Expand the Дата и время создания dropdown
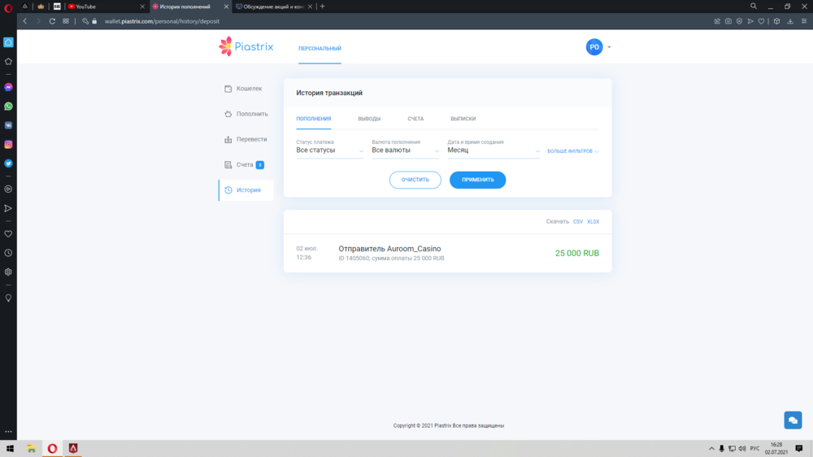 tap(493, 150)
